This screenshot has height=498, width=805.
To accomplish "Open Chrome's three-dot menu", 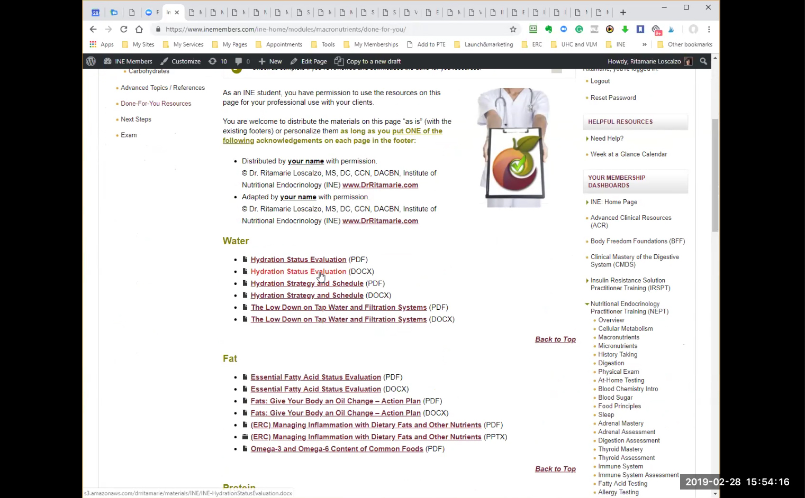I will click(x=709, y=30).
